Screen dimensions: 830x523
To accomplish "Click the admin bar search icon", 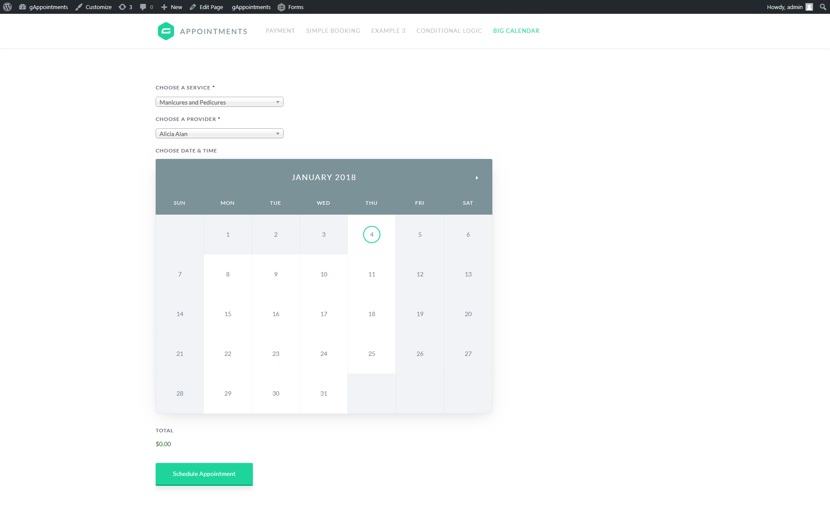I will coord(823,7).
